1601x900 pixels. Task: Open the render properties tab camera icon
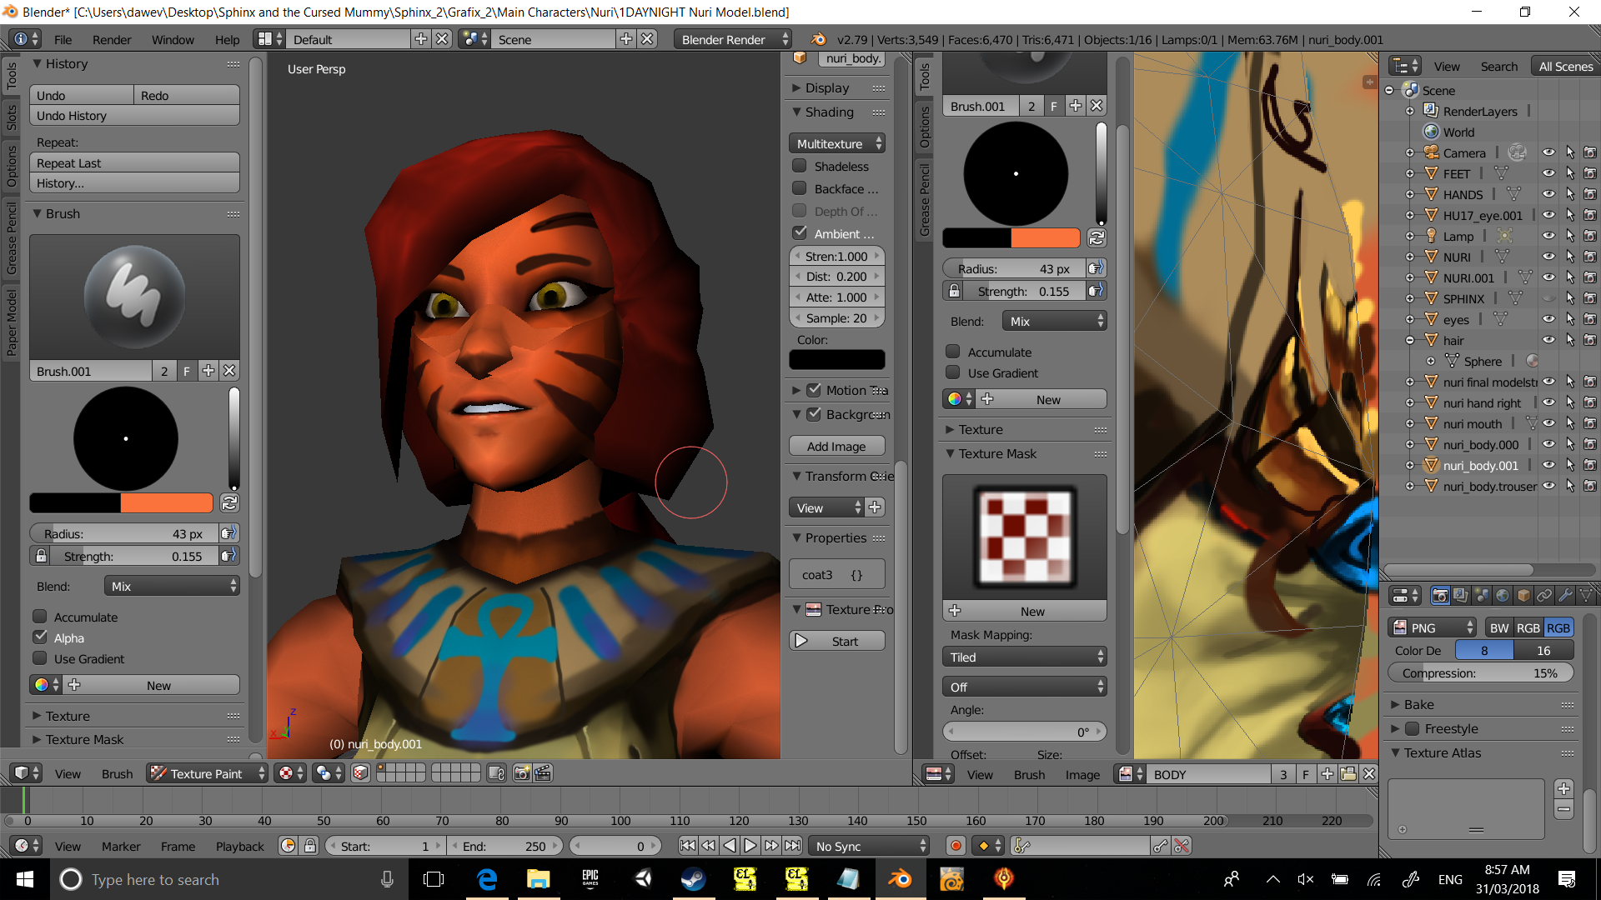pyautogui.click(x=1440, y=595)
